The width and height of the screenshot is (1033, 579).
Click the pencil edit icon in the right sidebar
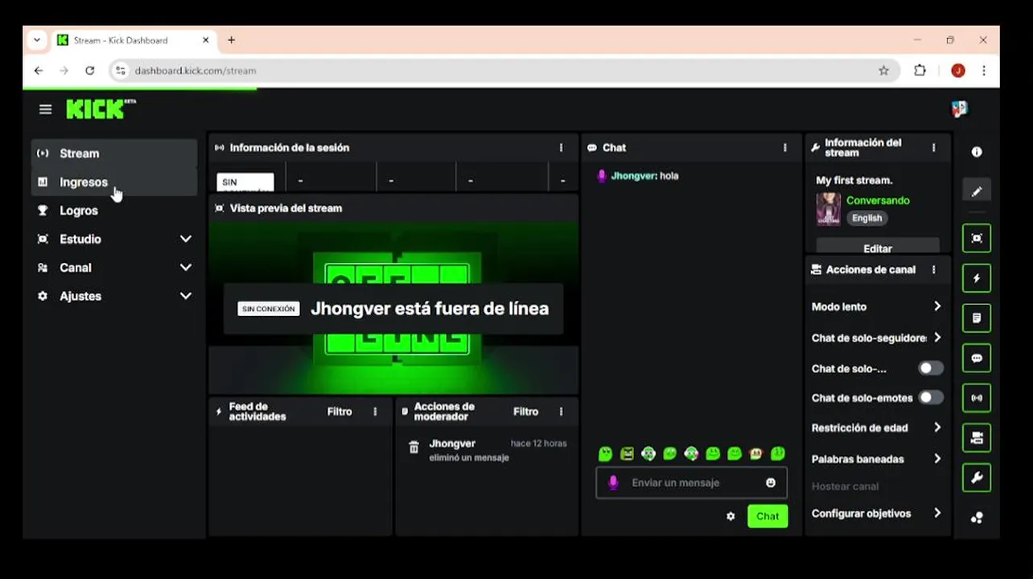coord(977,191)
